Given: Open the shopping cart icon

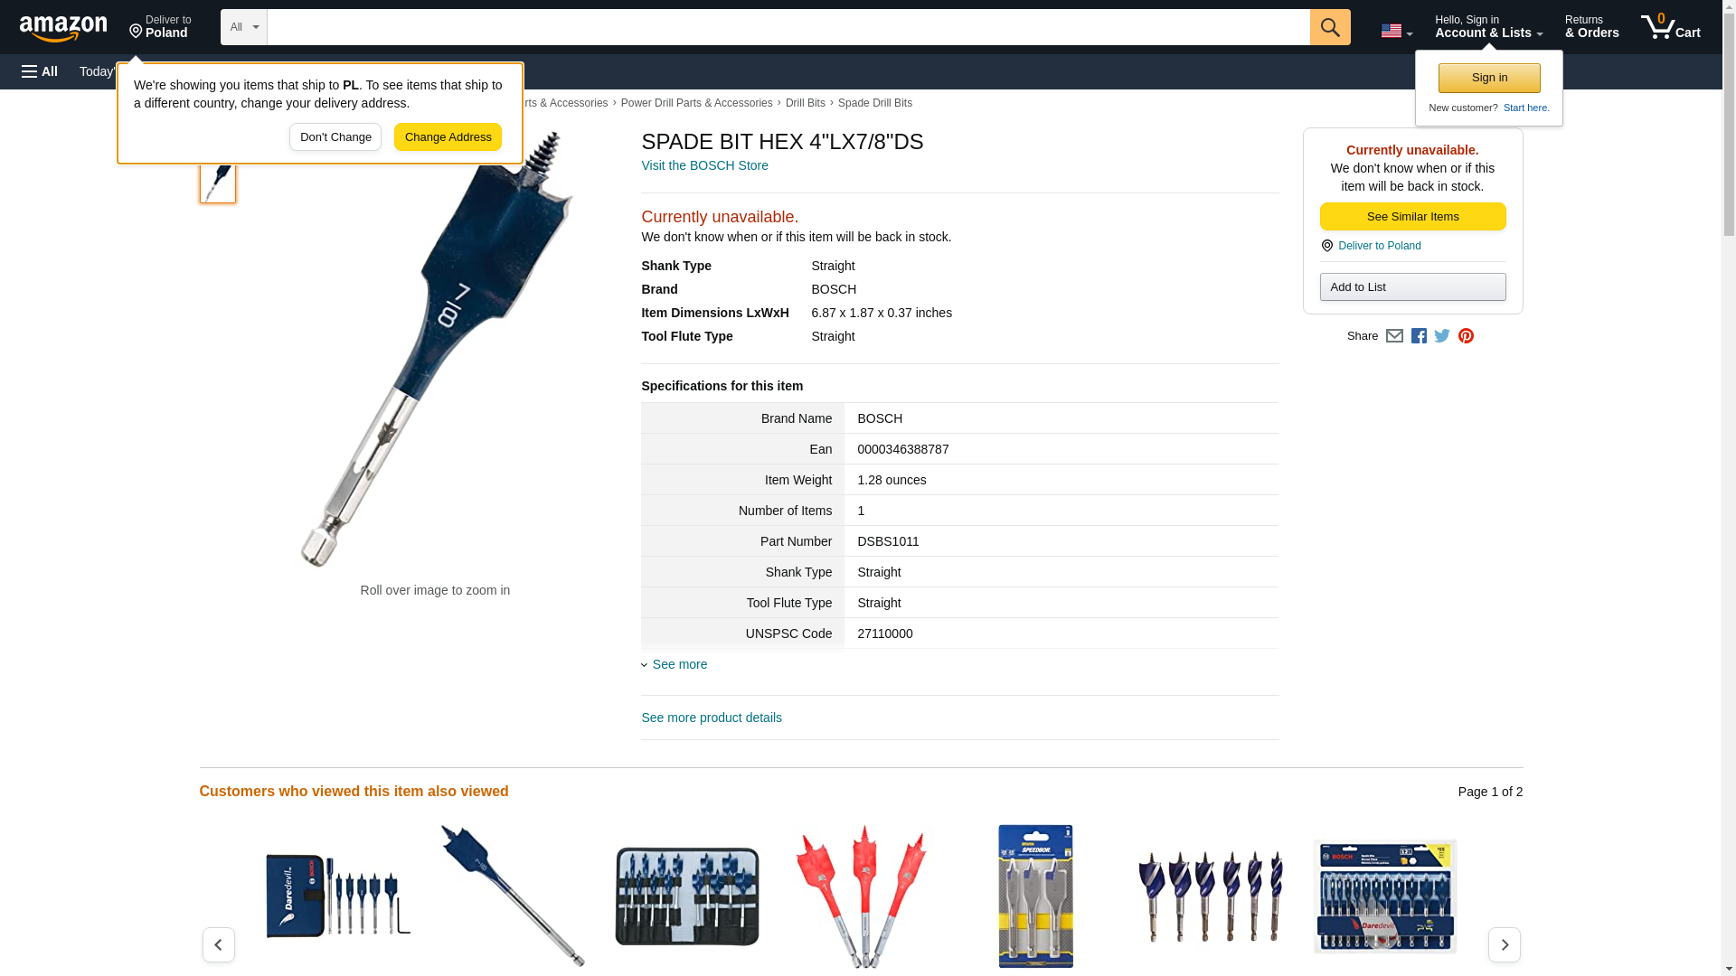Looking at the screenshot, I should click(1670, 26).
